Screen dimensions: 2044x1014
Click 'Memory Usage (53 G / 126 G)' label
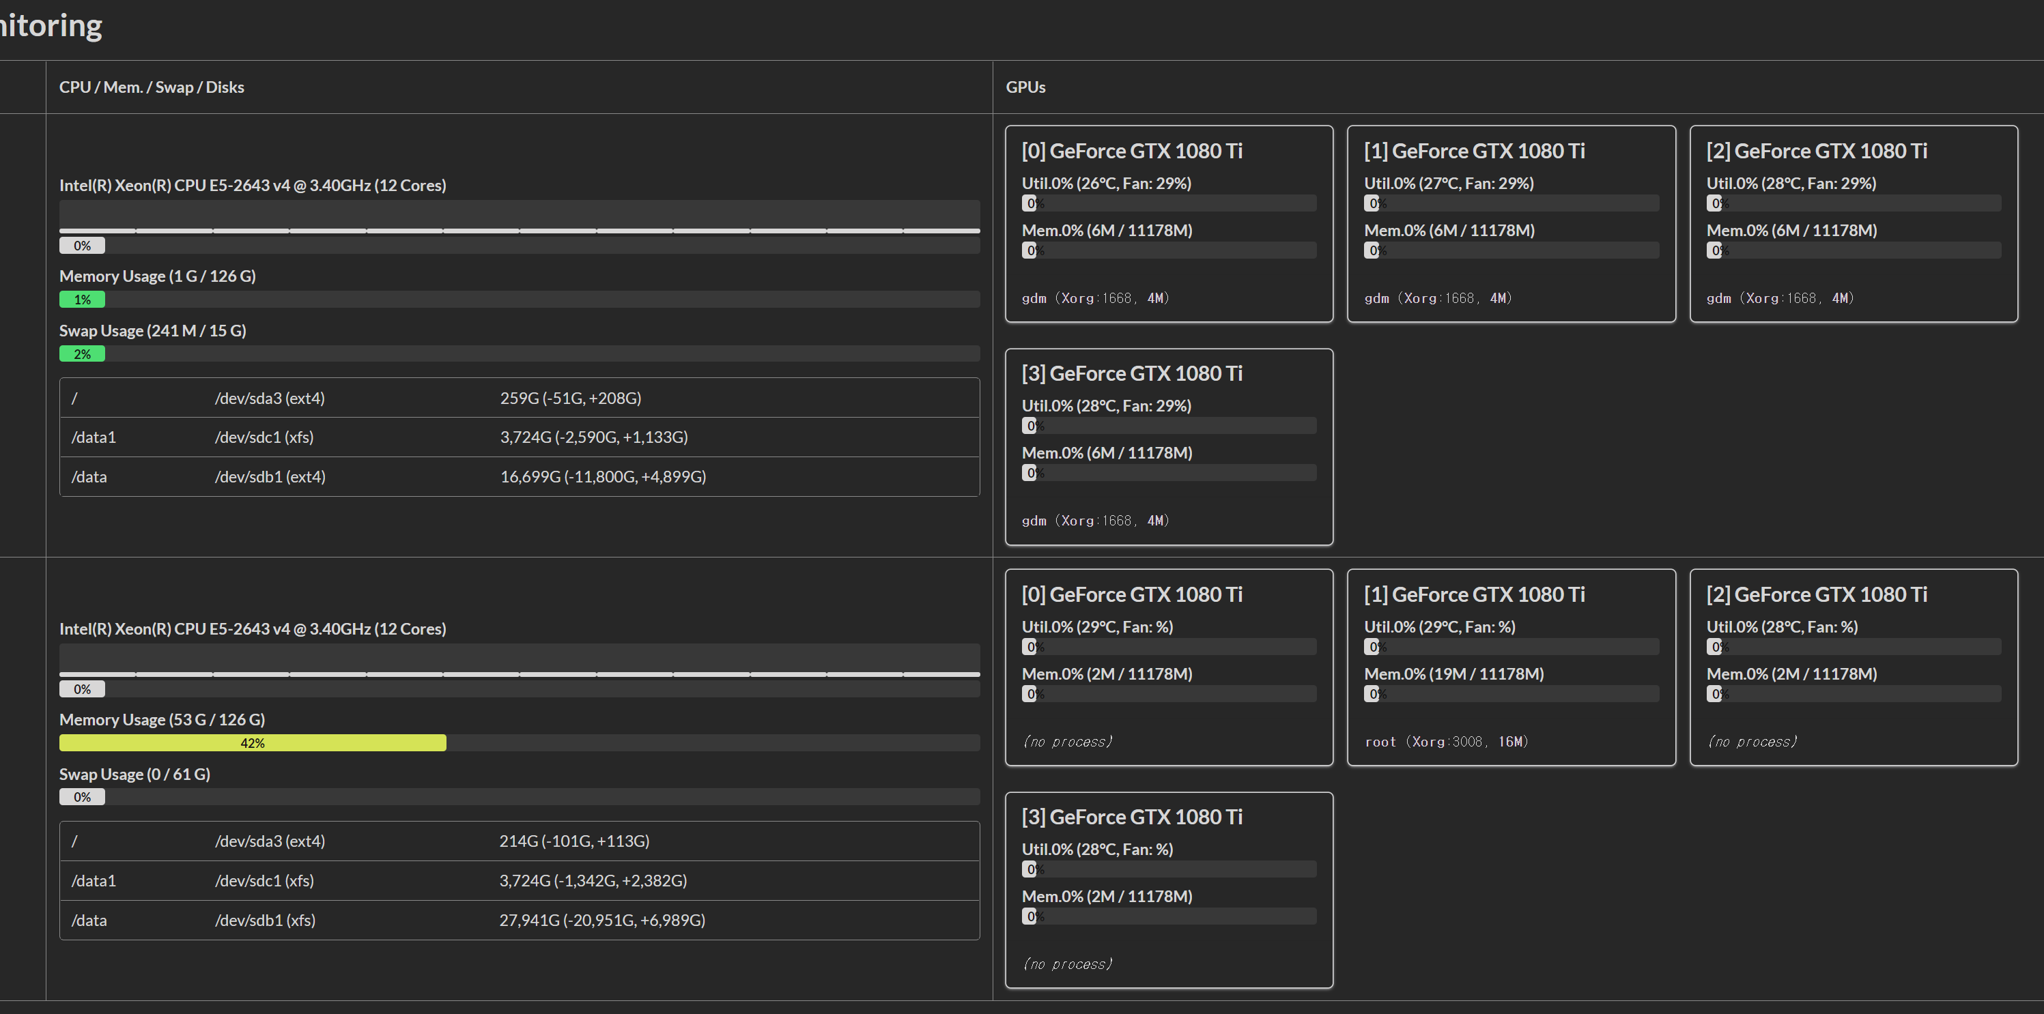tap(162, 720)
